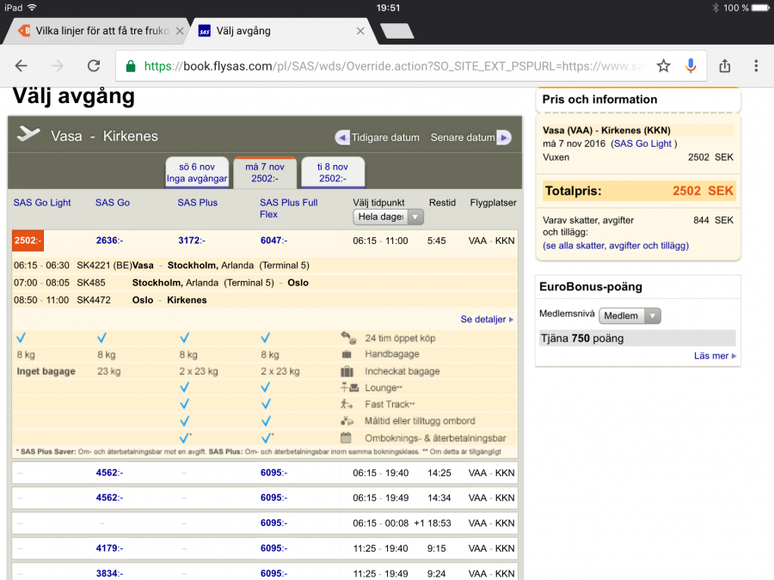Open SAS Go column header link

click(x=113, y=203)
